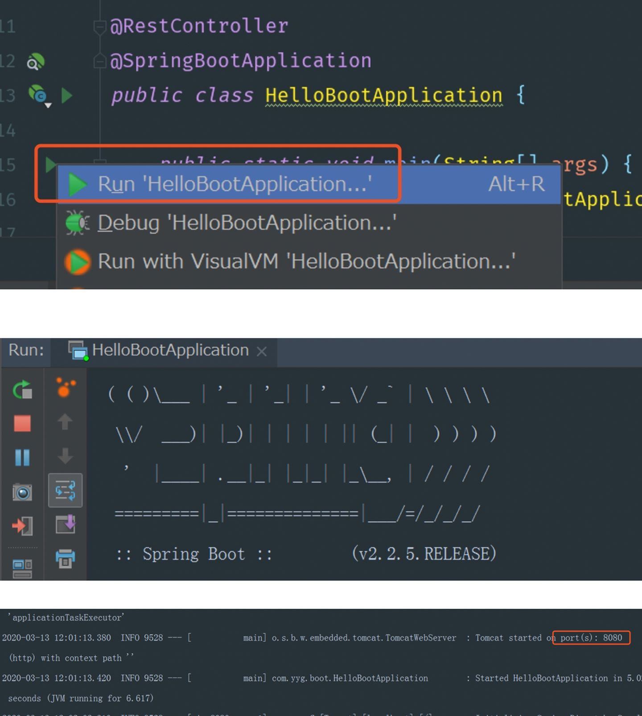Click the '(v2.2.5.RELEASE)' version text
Viewport: 642px width, 716px height.
[x=424, y=554]
